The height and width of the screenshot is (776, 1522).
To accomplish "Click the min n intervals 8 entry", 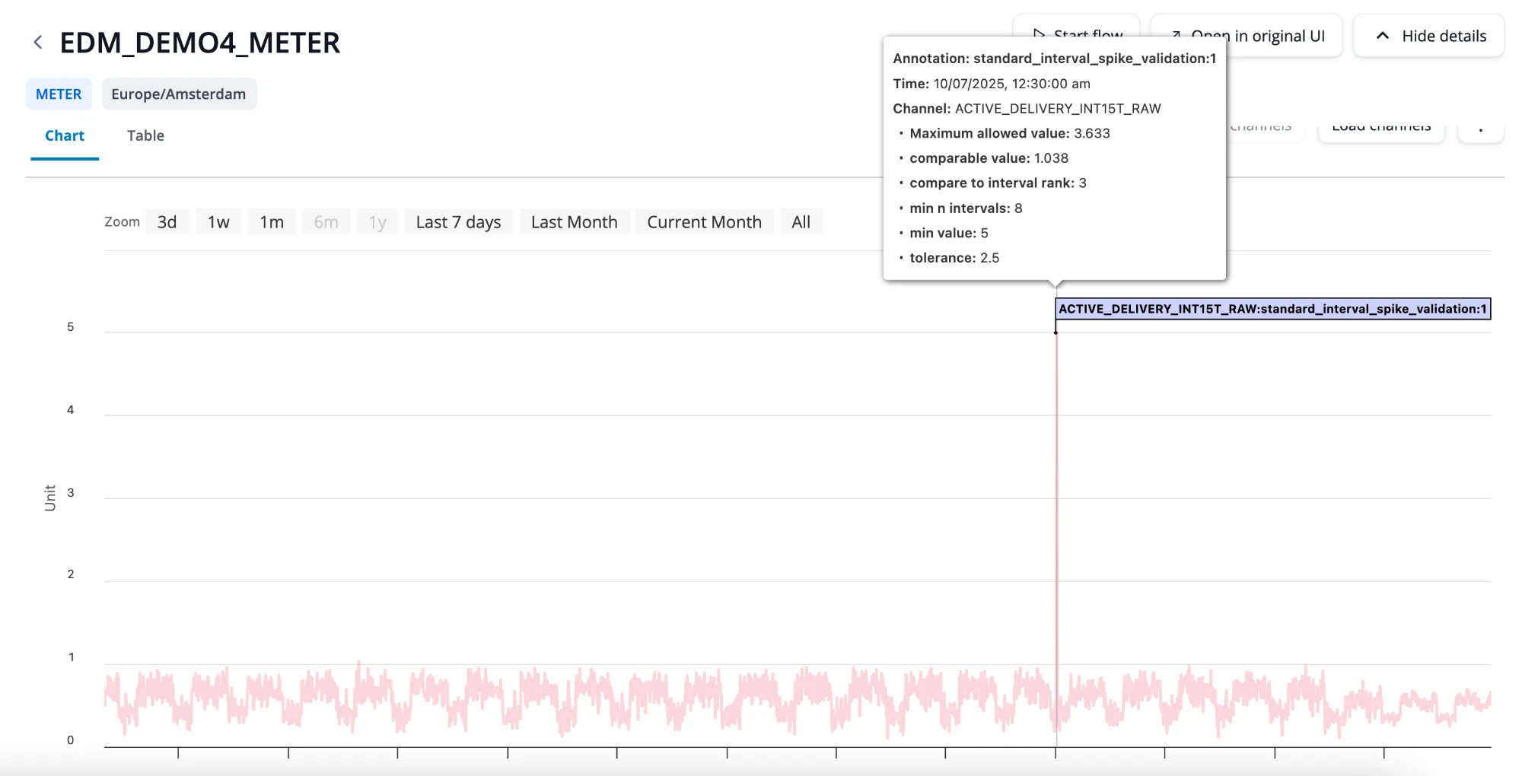I will coord(966,208).
